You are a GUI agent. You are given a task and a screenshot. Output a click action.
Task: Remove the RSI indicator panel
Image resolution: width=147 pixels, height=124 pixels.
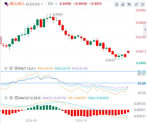6,68
